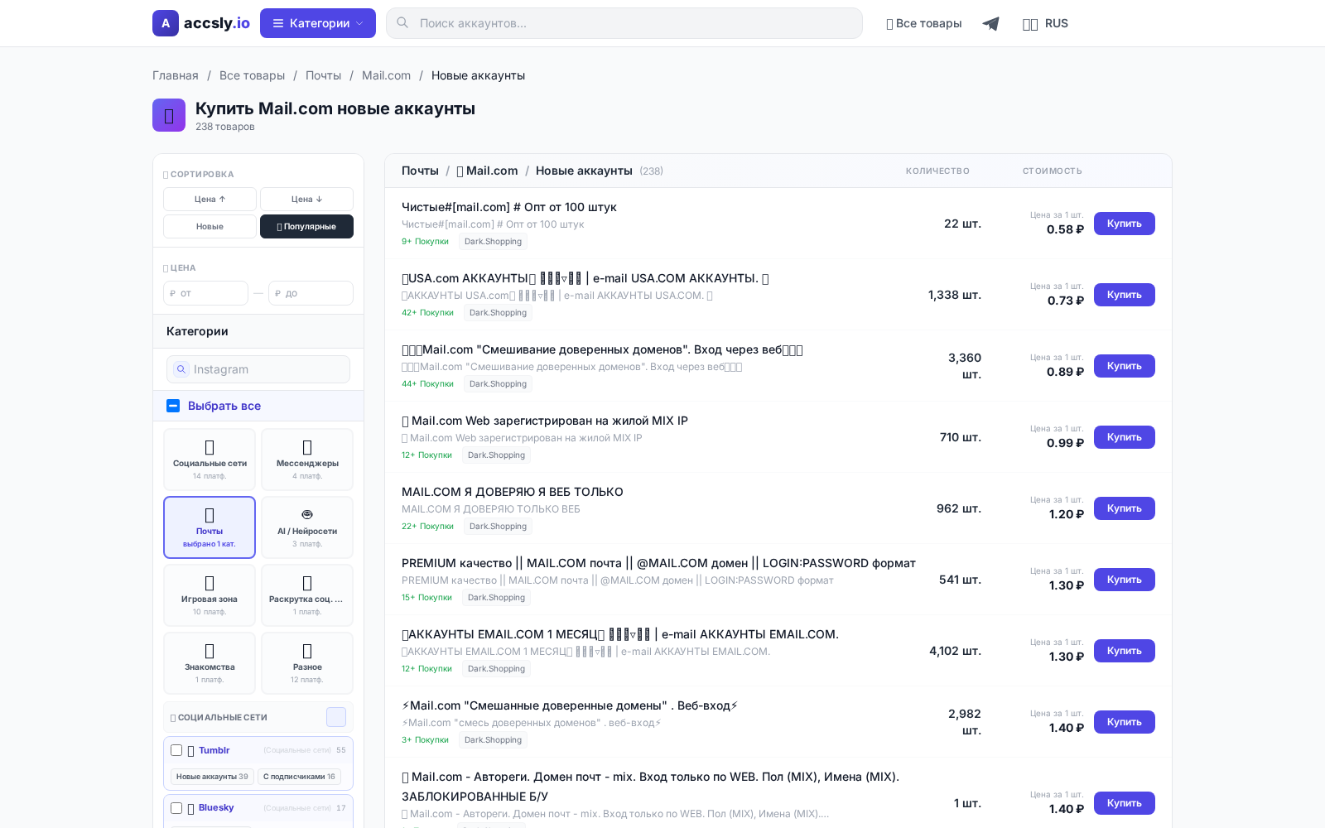Open the PREMIUM качество MAIL.COM product title

coord(658,563)
